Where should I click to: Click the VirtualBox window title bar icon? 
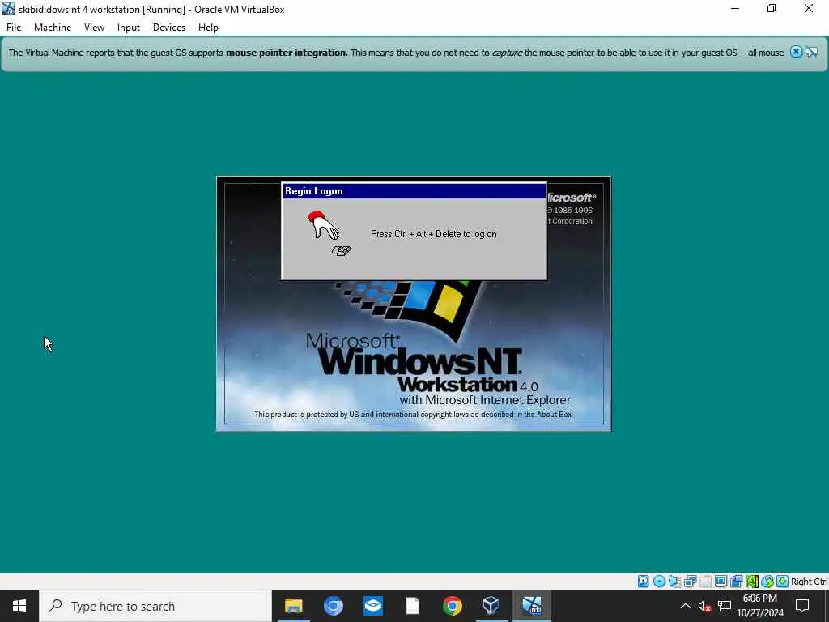point(8,9)
